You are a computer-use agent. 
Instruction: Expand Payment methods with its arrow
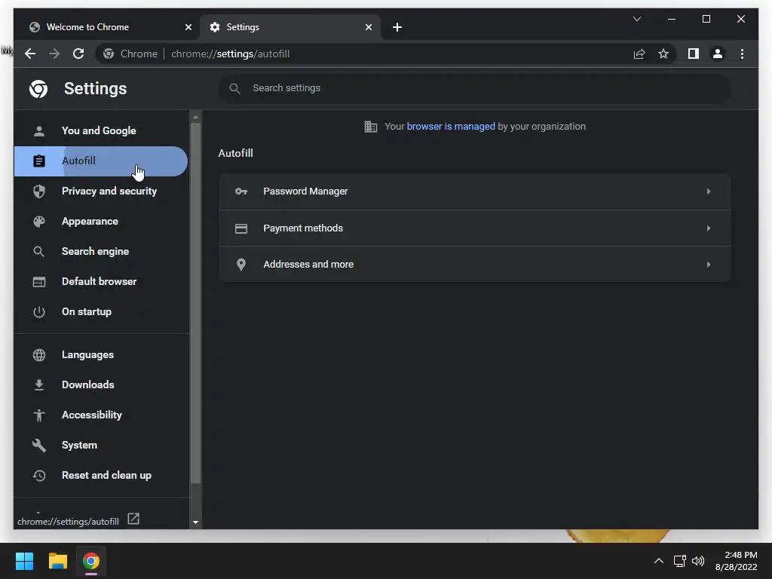click(x=709, y=228)
